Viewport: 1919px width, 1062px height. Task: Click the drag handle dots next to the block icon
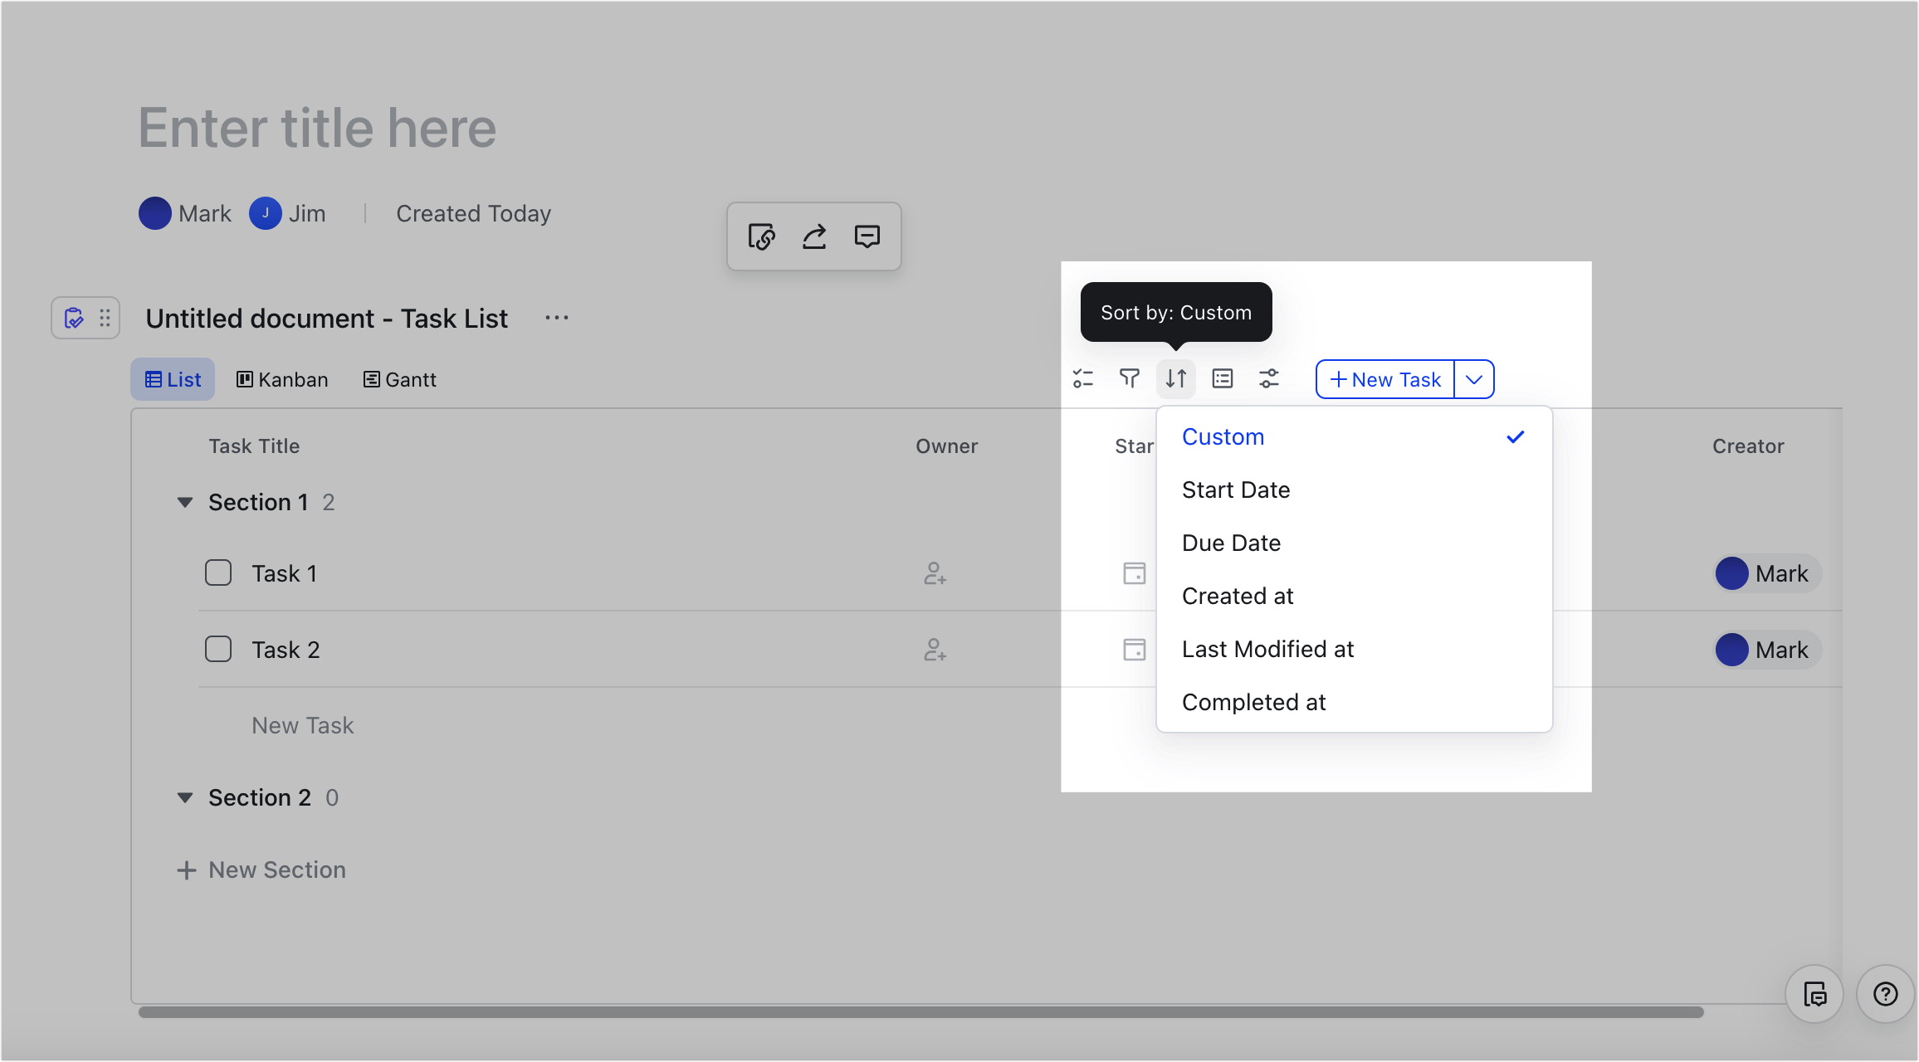[105, 318]
